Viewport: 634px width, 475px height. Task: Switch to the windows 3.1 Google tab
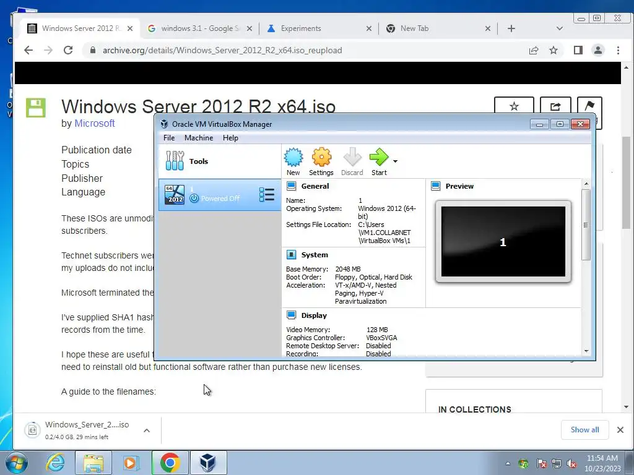(199, 28)
